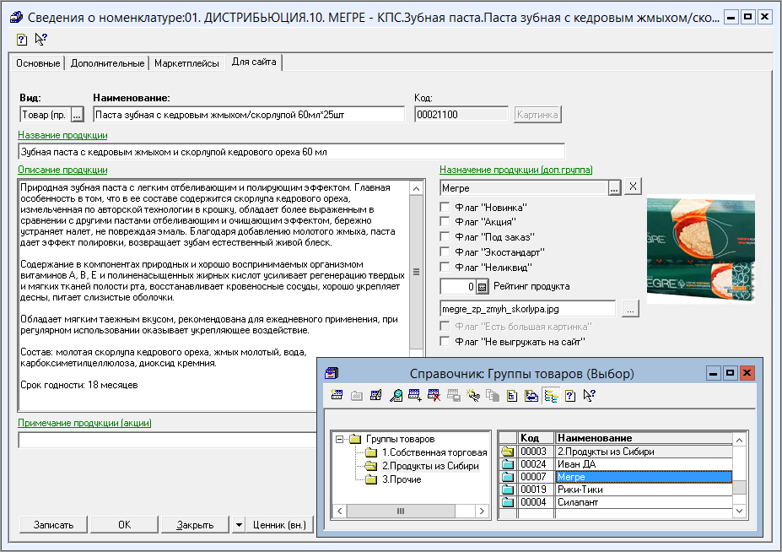Image resolution: width=782 pixels, height=552 pixels.
Task: Switch to the Основные tab
Action: [x=38, y=63]
